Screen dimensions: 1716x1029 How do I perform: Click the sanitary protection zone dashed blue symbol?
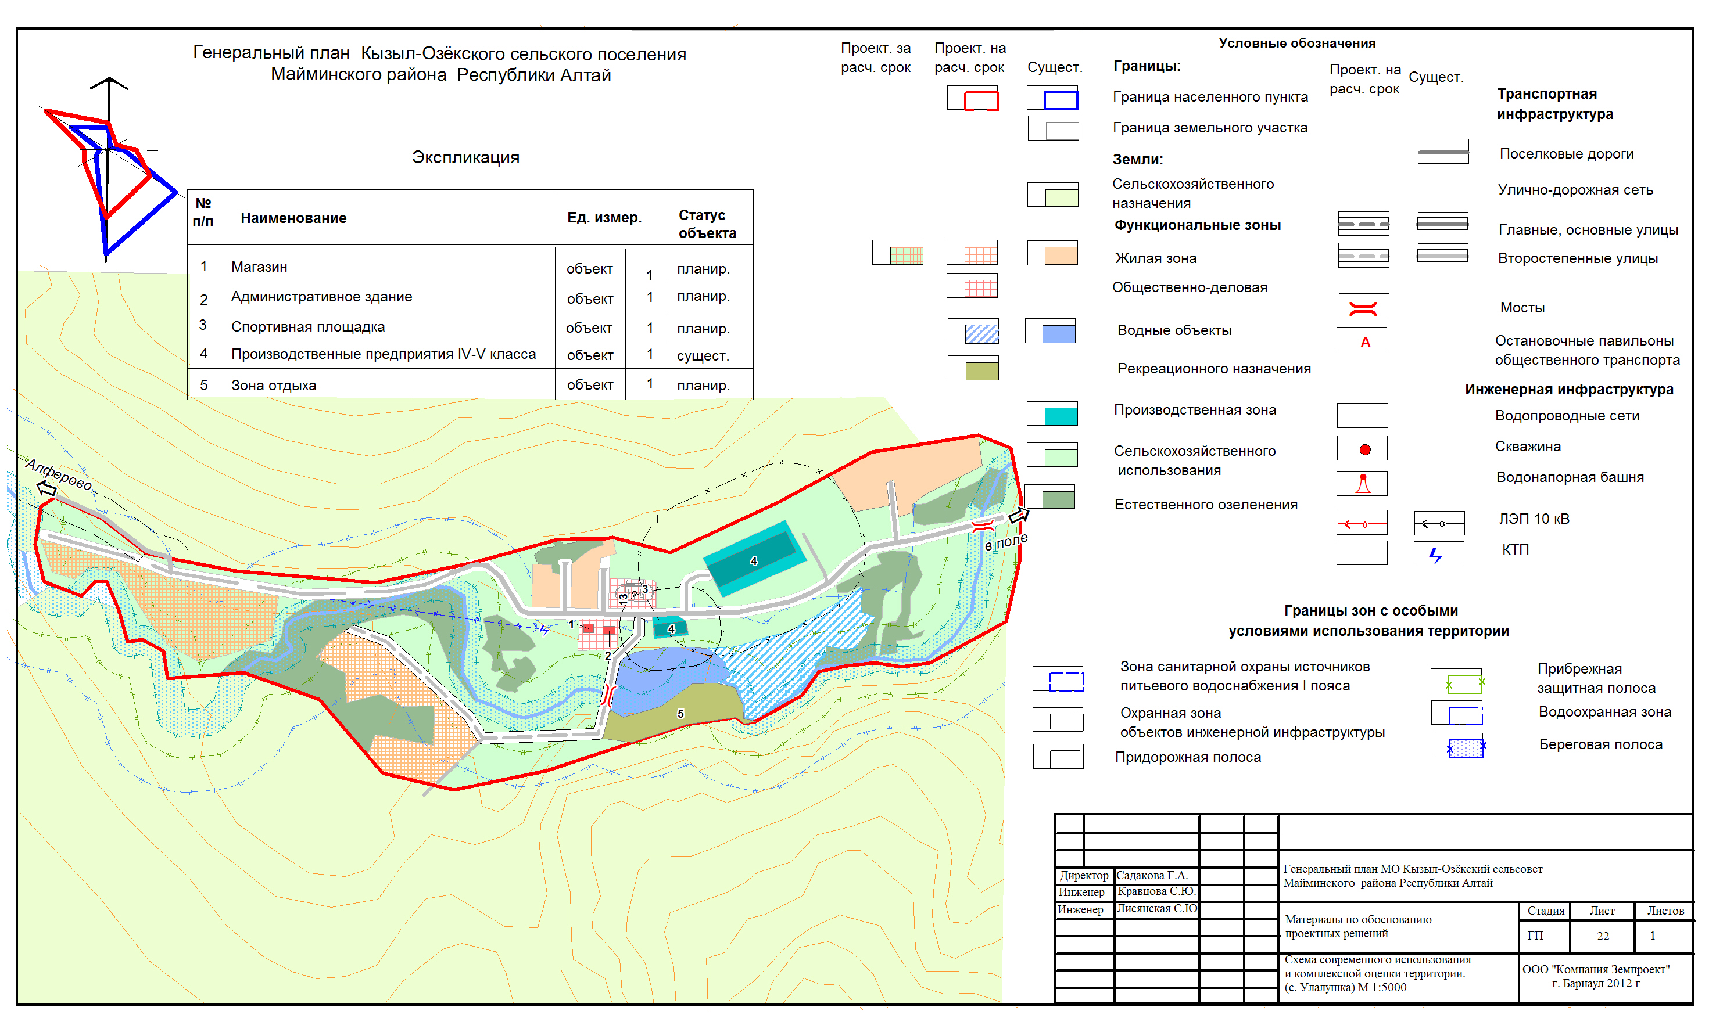(1058, 679)
